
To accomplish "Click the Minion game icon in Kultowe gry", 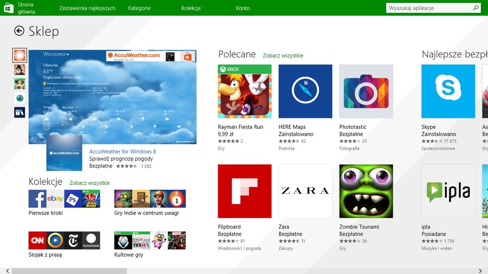I will (x=159, y=241).
